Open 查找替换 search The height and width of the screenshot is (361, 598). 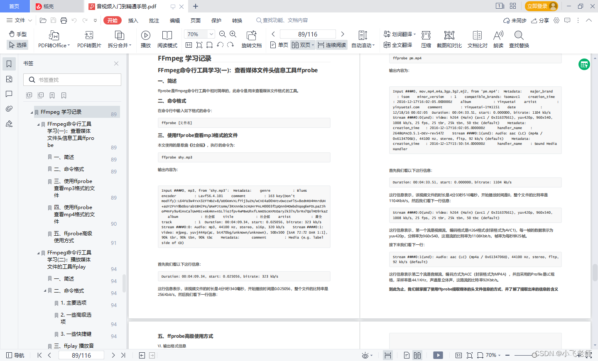click(519, 39)
